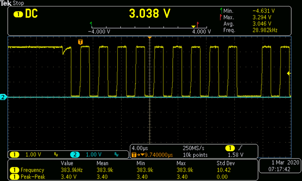Click the 10.42 standard deviation value
The image size is (302, 181).
[223, 170]
